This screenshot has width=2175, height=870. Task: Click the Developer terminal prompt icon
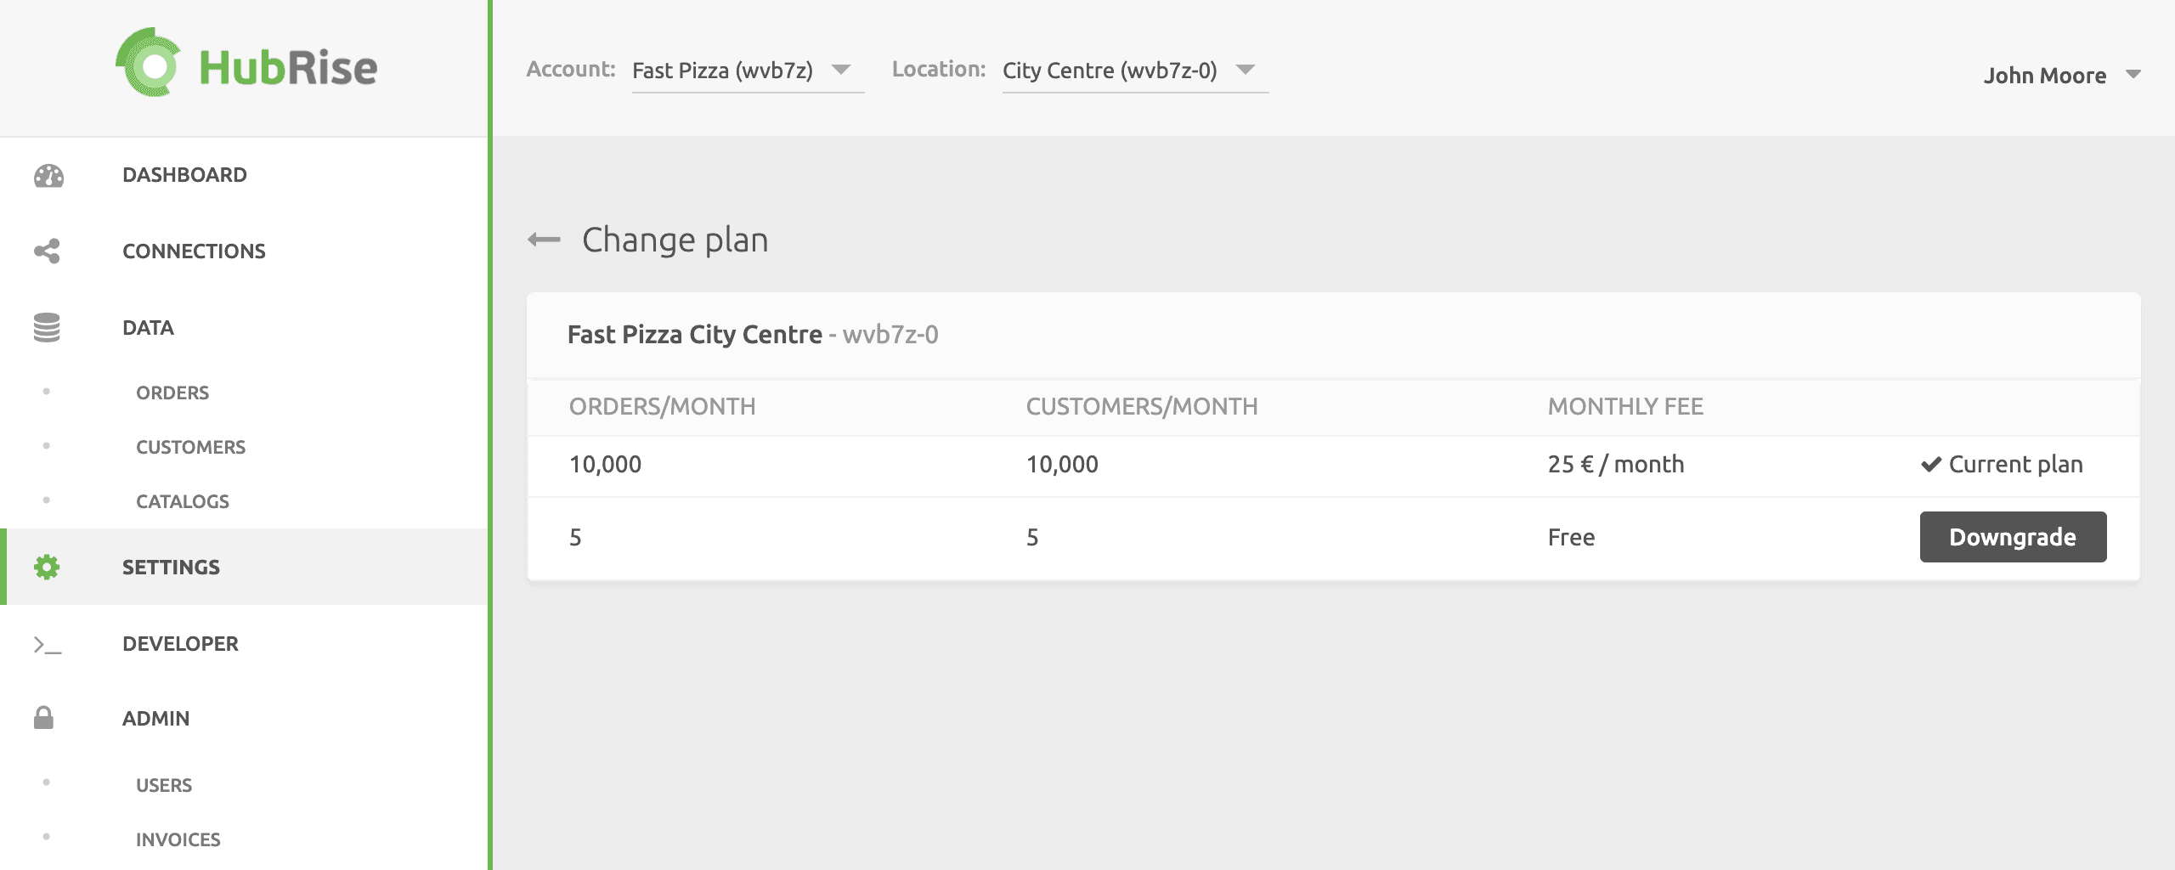48,645
